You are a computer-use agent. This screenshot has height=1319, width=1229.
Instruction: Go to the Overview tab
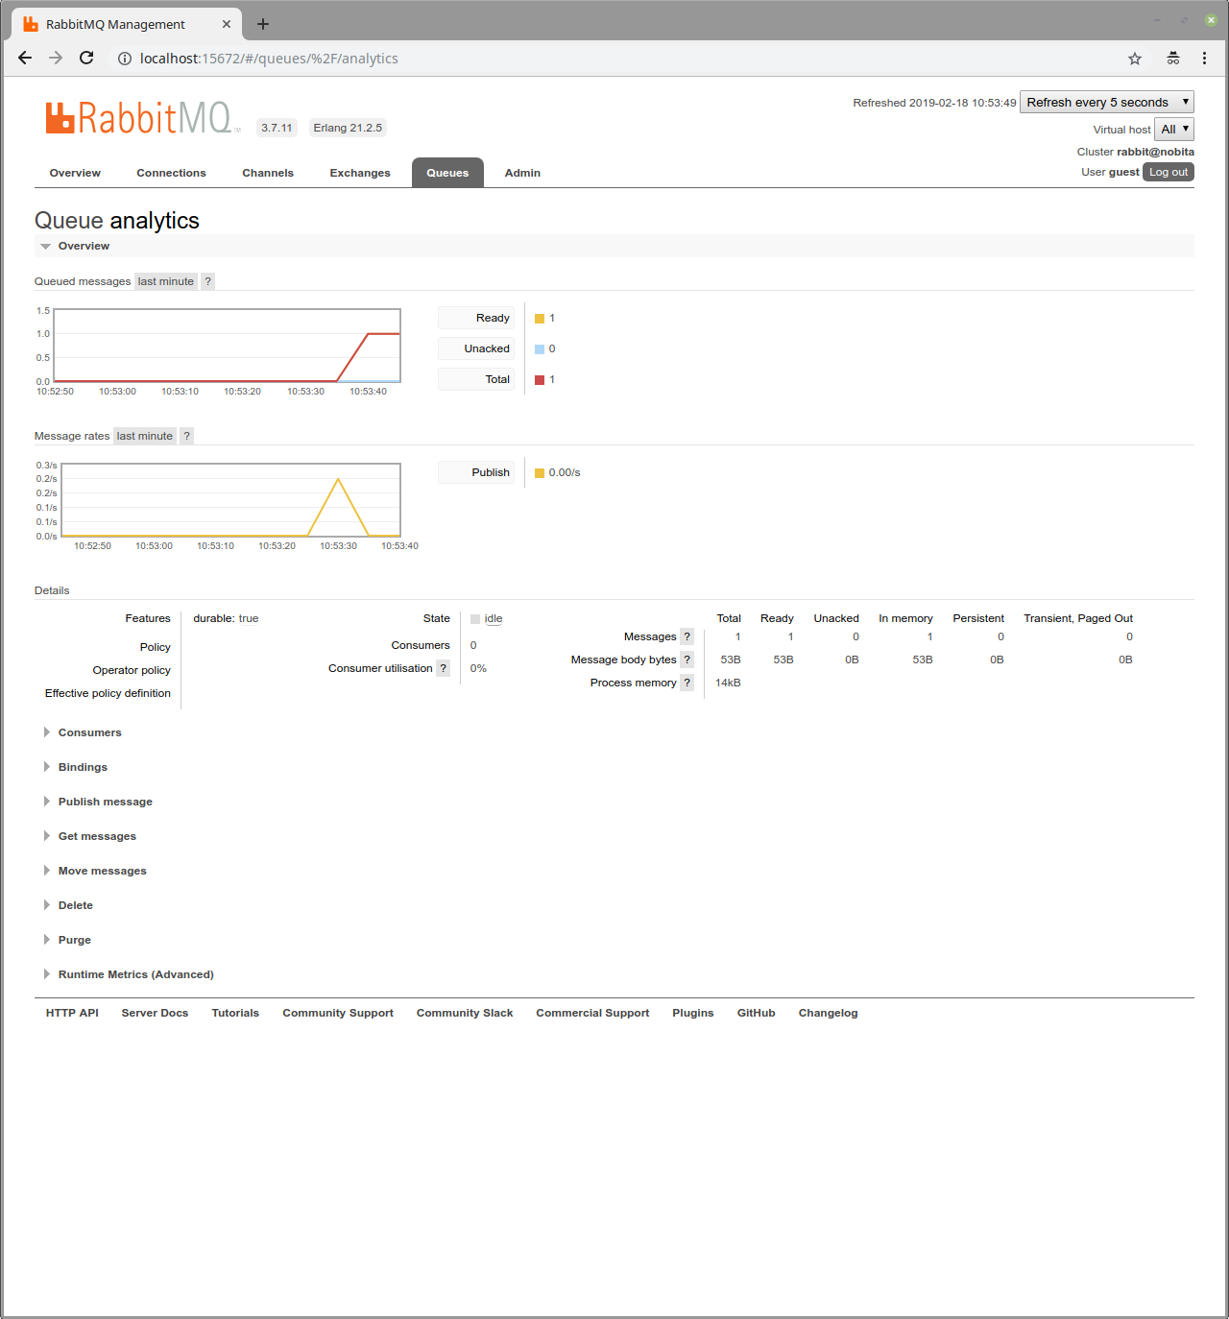(75, 173)
